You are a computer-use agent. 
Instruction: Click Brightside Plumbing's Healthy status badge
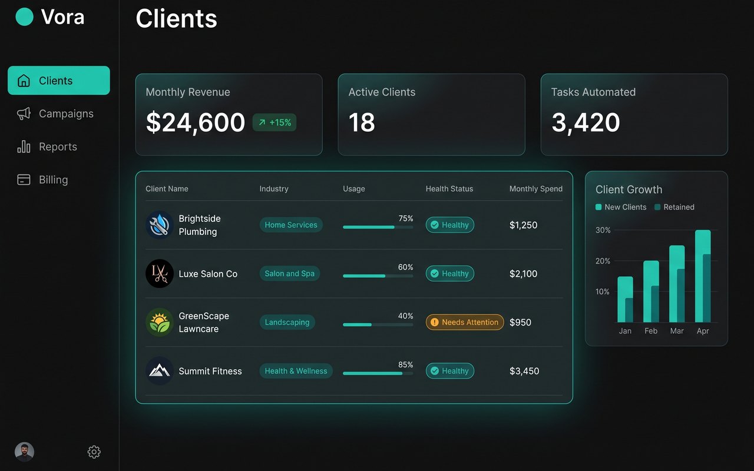(450, 225)
